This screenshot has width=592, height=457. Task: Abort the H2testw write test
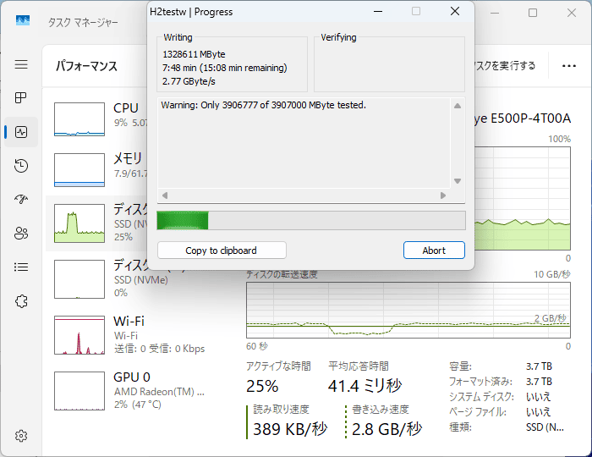(434, 251)
